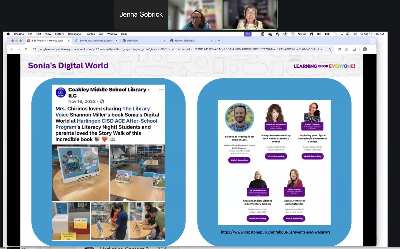Open the View menu
The image size is (400, 249).
coord(48,34)
